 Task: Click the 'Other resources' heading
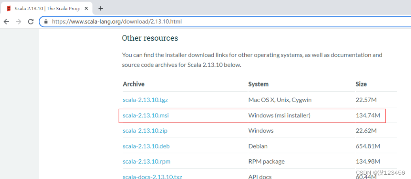150,38
